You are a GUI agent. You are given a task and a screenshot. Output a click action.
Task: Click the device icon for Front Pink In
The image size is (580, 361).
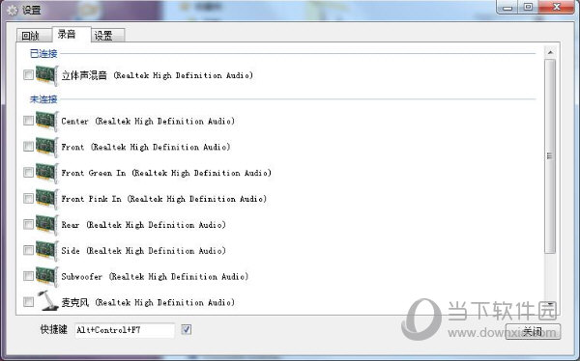click(x=47, y=199)
